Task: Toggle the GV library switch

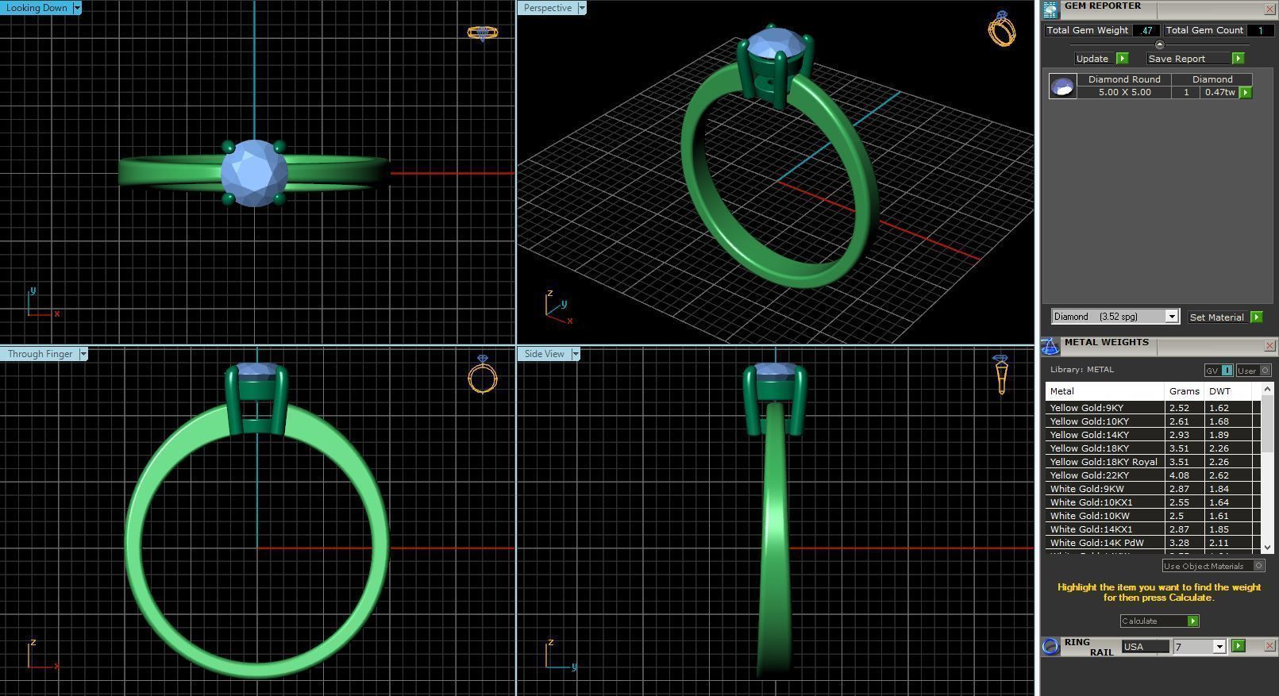Action: (x=1219, y=371)
